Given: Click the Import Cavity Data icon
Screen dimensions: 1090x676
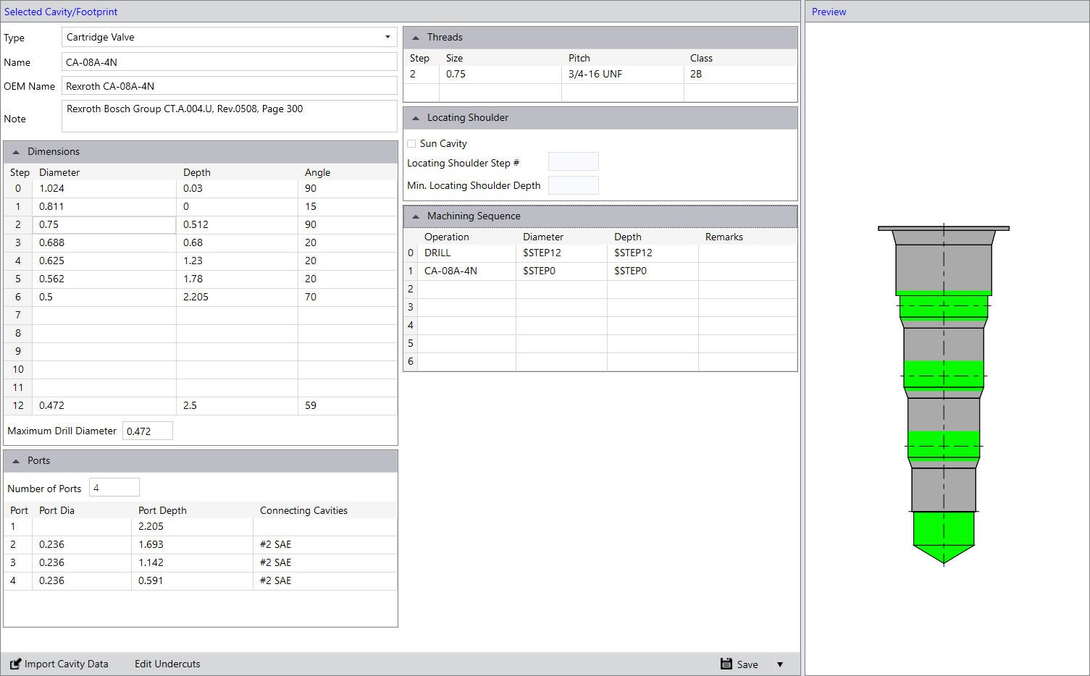Looking at the screenshot, I should [x=15, y=664].
